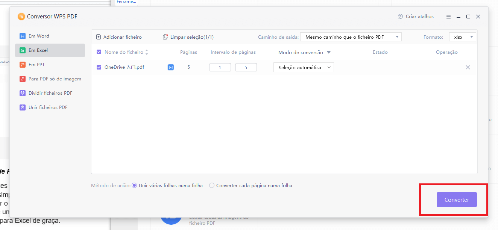The image size is (498, 230).
Task: Select the Em Excel conversion icon
Action: point(23,50)
